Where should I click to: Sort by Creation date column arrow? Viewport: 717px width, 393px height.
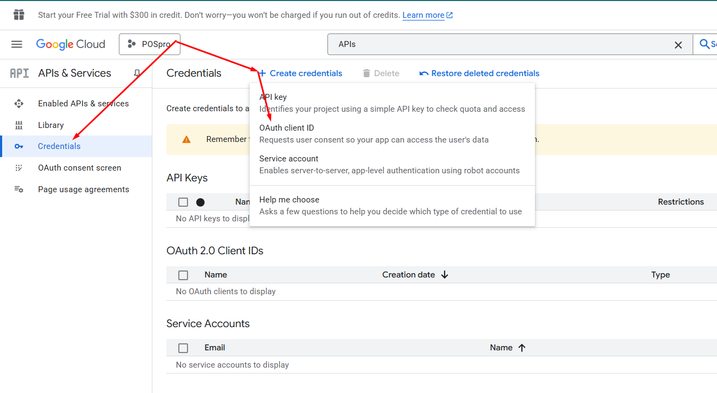pos(445,275)
